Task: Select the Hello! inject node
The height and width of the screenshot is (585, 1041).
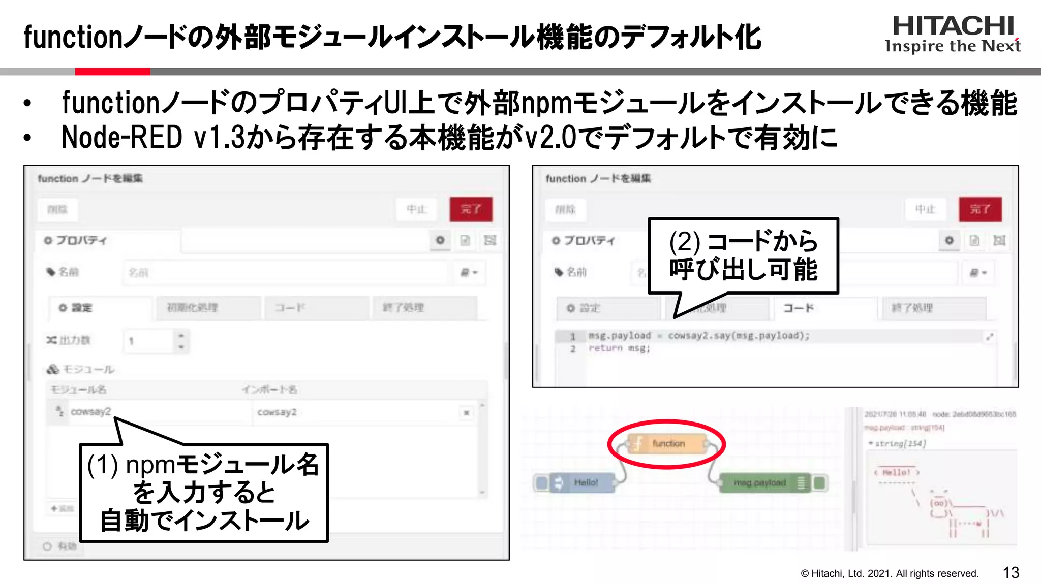Action: (584, 482)
